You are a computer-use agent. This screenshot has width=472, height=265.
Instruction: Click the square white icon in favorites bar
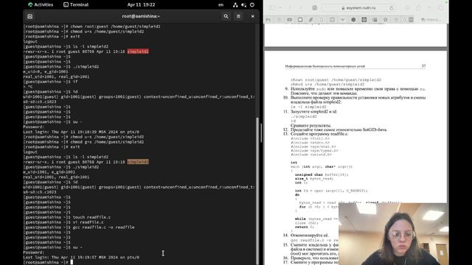point(300,20)
